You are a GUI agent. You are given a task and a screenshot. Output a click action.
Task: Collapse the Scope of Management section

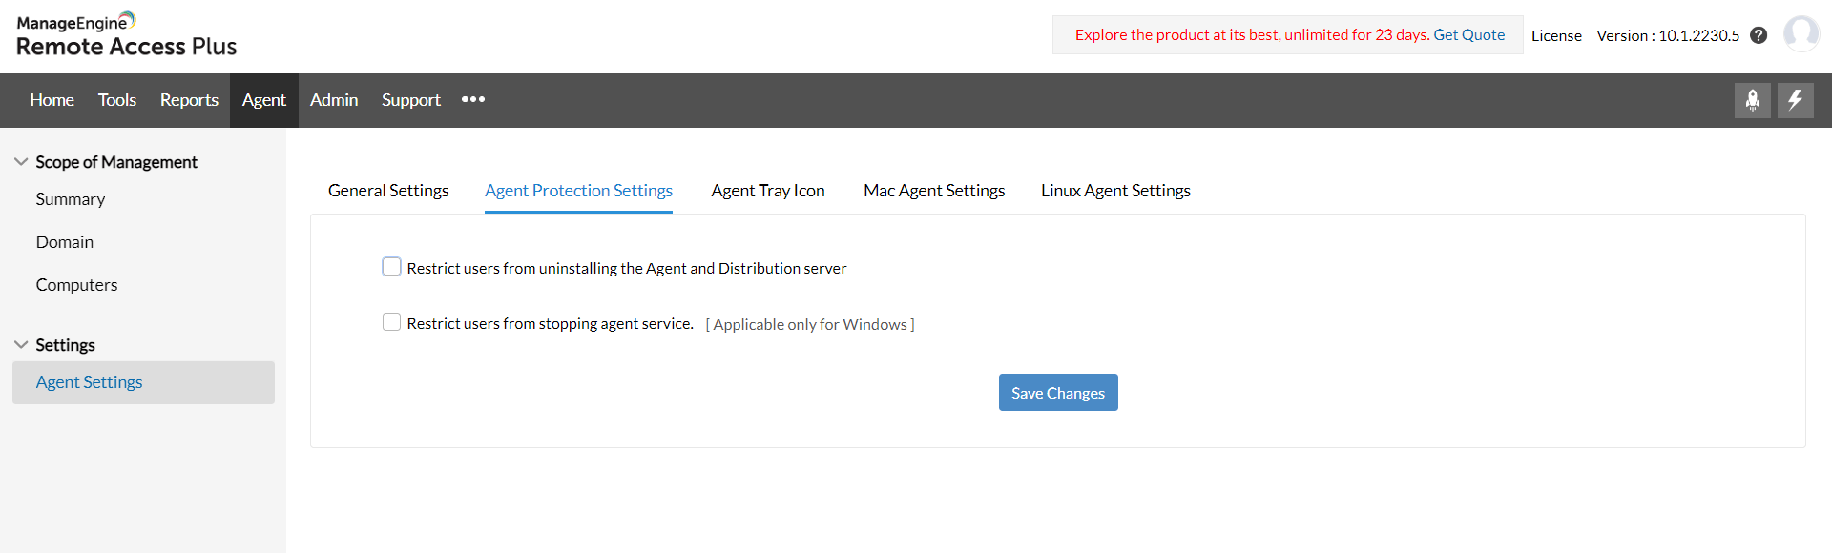[21, 162]
